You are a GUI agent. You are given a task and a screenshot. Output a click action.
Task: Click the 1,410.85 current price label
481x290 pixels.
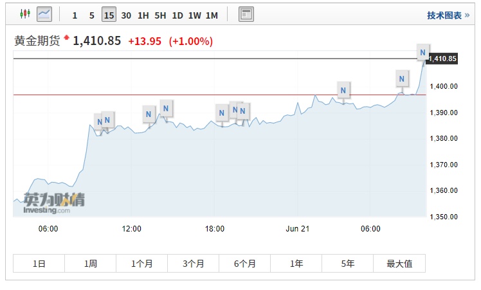point(442,59)
